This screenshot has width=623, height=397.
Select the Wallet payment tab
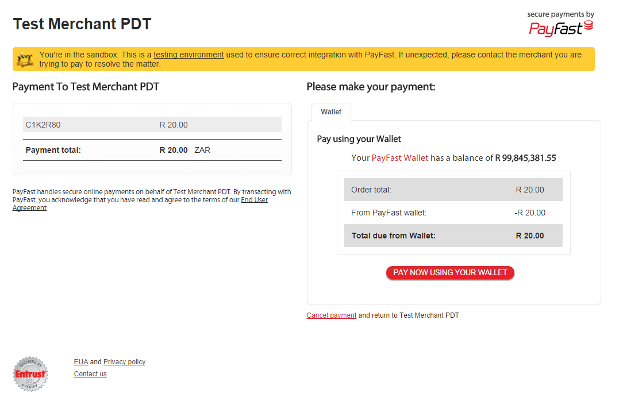pos(332,112)
